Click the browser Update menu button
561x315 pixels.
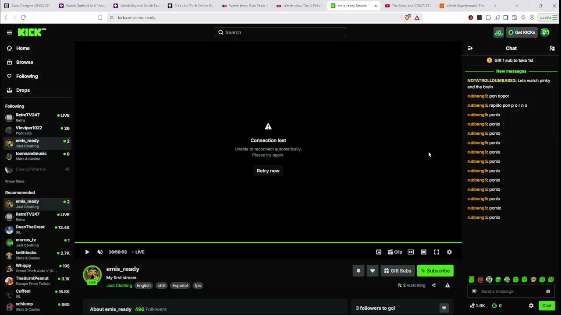click(x=548, y=17)
